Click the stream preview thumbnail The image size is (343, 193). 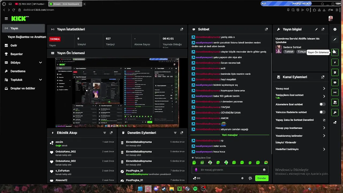[117, 92]
